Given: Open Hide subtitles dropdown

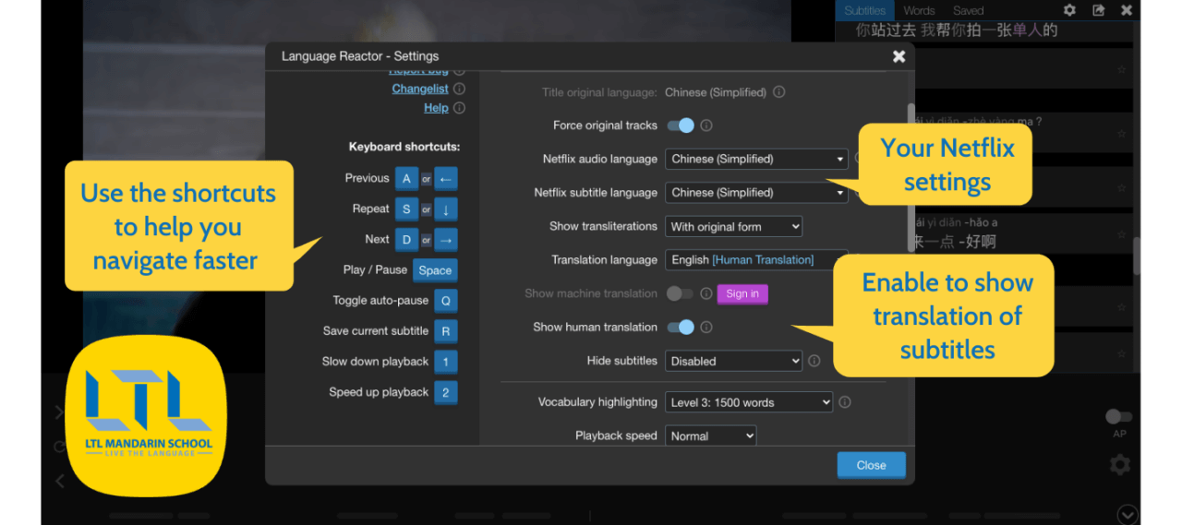Looking at the screenshot, I should (x=733, y=361).
